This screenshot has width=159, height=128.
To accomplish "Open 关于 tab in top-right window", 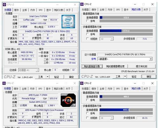I will pos(146,10).
